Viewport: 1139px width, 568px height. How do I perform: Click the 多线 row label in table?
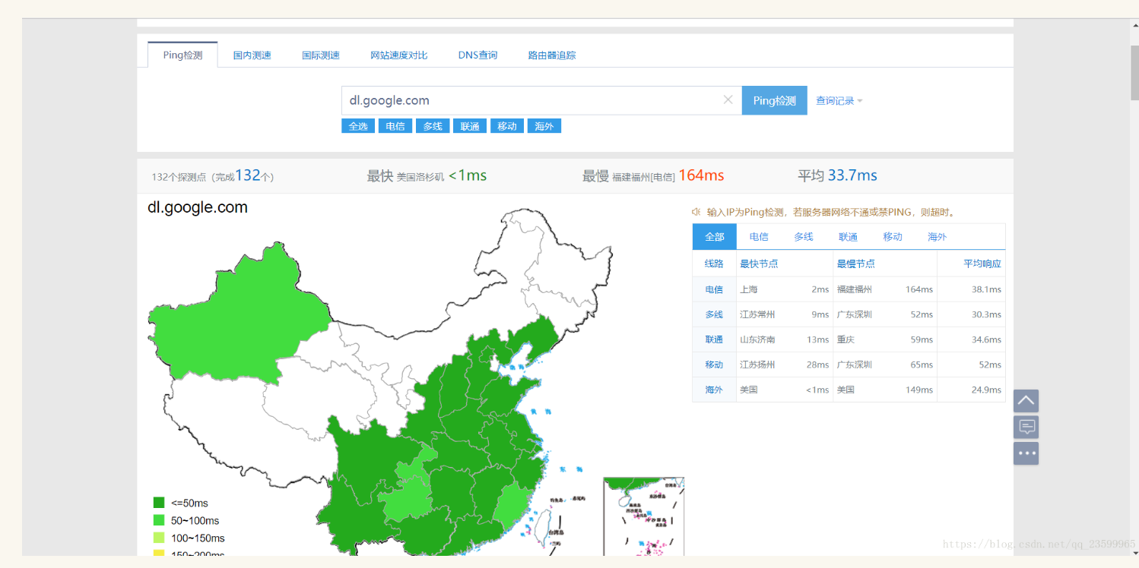coord(714,314)
